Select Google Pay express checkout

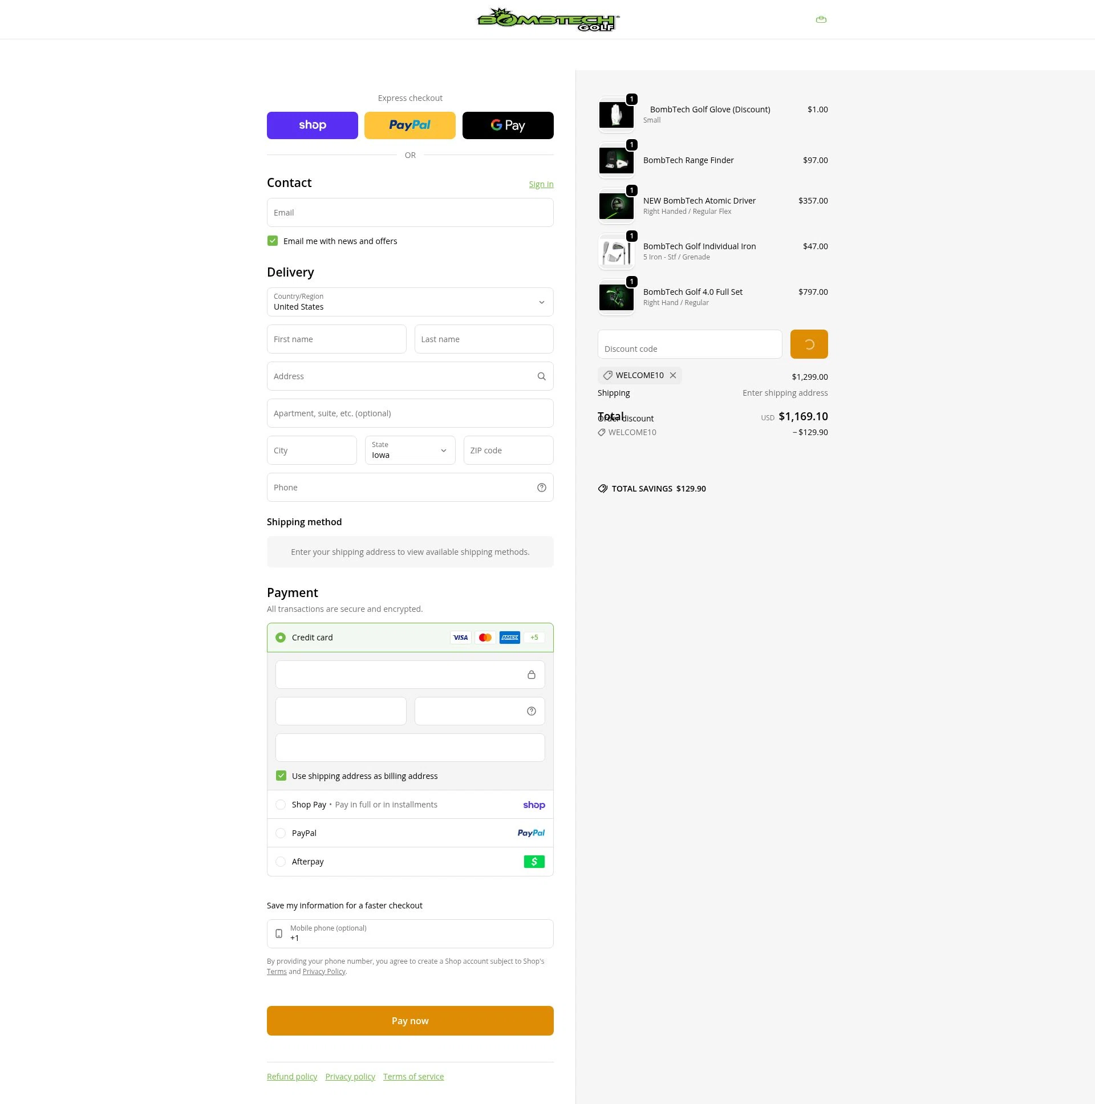click(507, 125)
